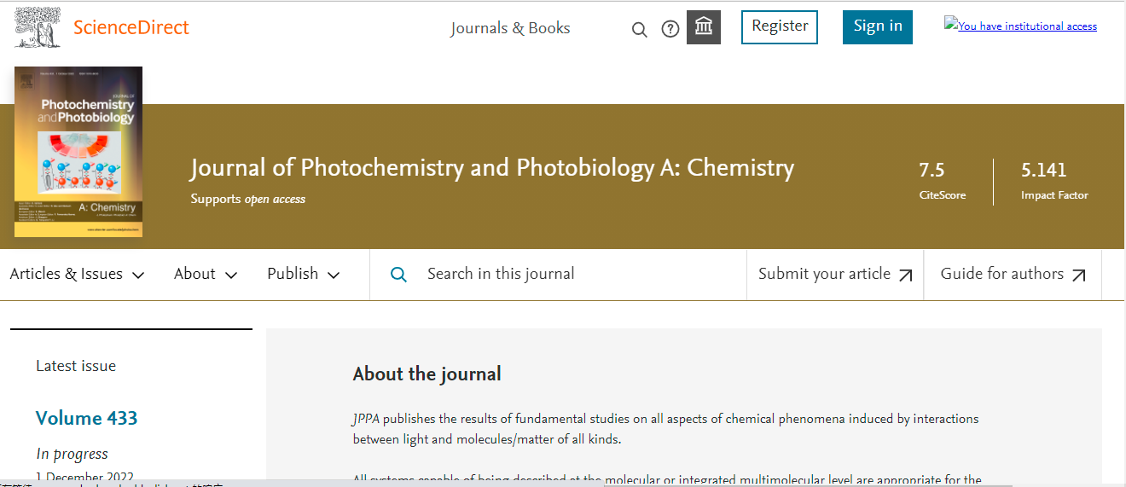Click the ScienceDirect wordmark
1126x487 pixels.
click(131, 27)
